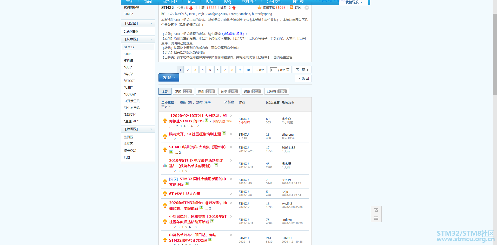This screenshot has height=245, width=497.
Task: Click thread icon for ST MCU培训资料 post
Action: (165, 150)
